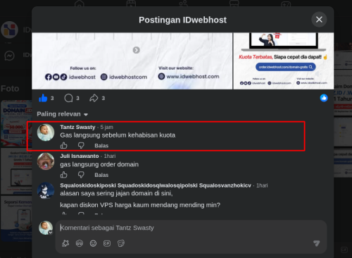
Task: Reply to Tantz Swasty's comment with Balas
Action: [x=101, y=146]
